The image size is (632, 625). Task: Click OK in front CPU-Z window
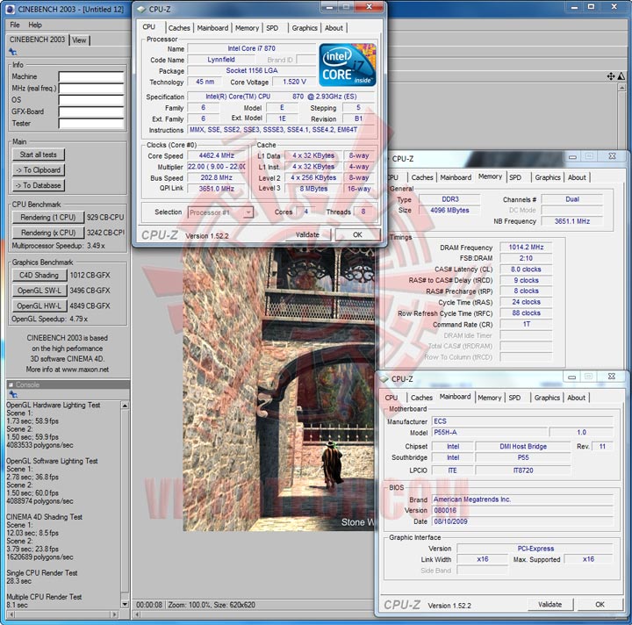(x=357, y=234)
